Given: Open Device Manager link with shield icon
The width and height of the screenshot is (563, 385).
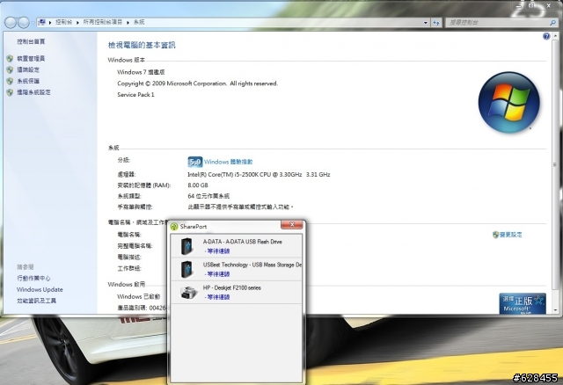Looking at the screenshot, I should pos(31,59).
